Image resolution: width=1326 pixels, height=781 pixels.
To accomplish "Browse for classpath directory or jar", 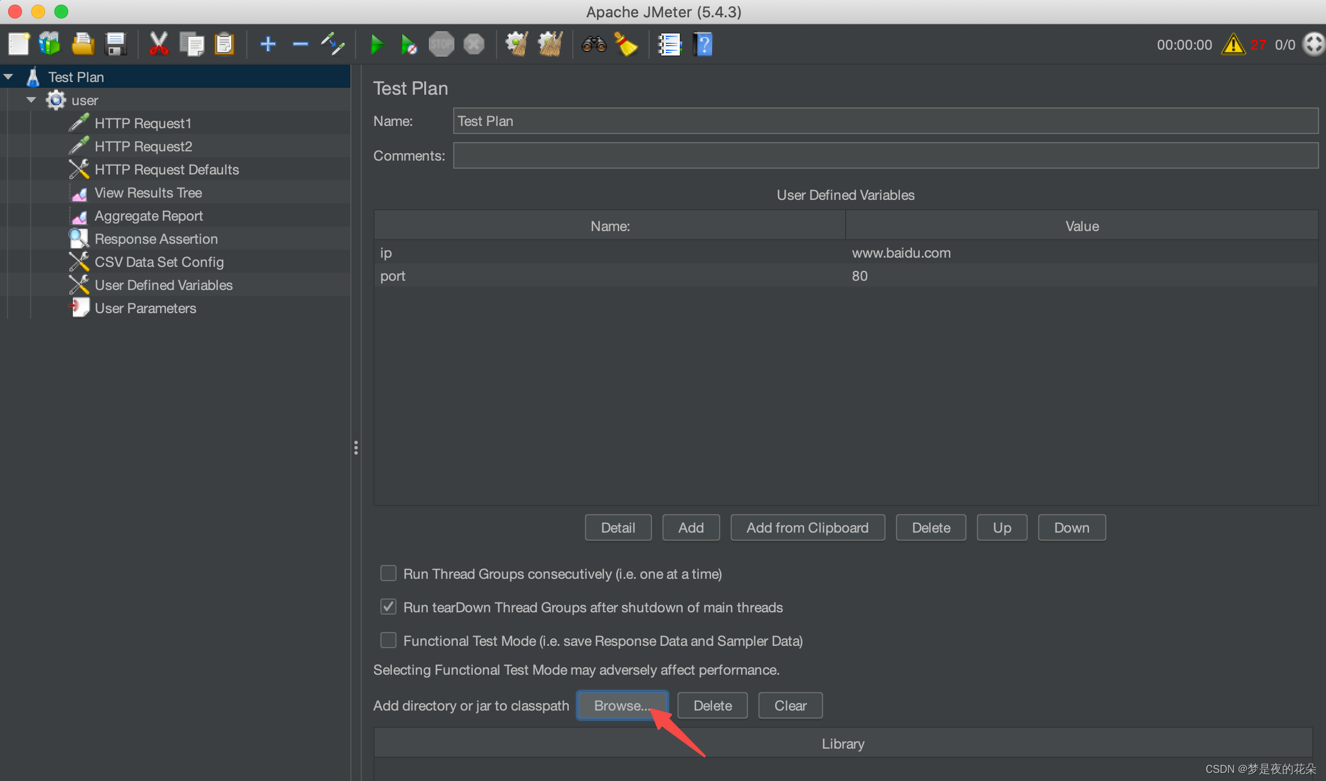I will pos(622,705).
